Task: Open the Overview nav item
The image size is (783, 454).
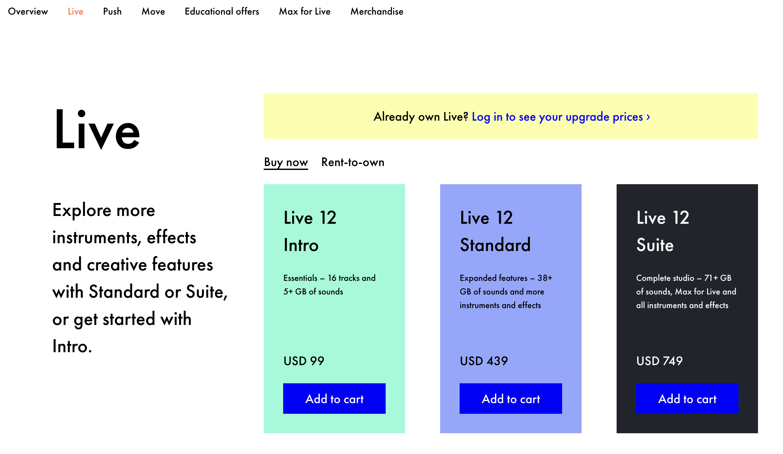Action: pyautogui.click(x=28, y=11)
